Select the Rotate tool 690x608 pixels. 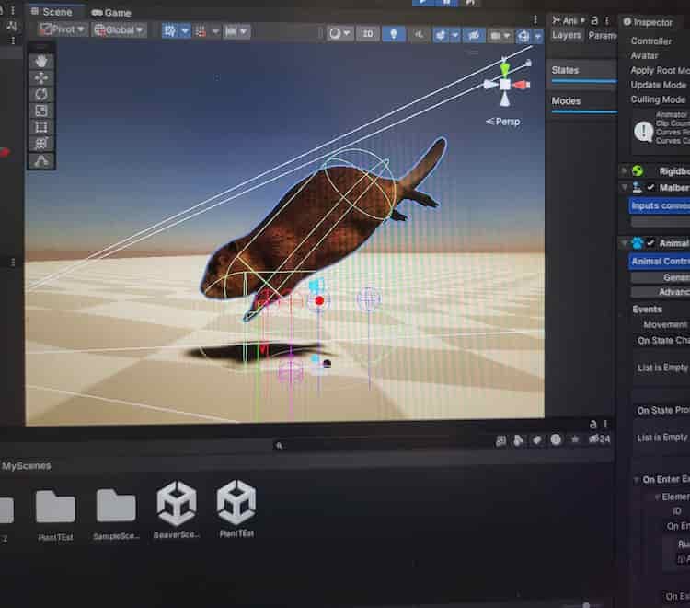point(41,94)
